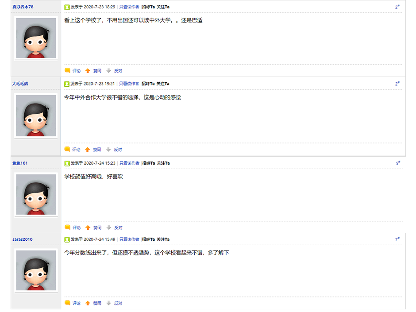Click orange upvote arrow in 兔兔101's post
Screen dimensions: 416x312
coord(88,227)
